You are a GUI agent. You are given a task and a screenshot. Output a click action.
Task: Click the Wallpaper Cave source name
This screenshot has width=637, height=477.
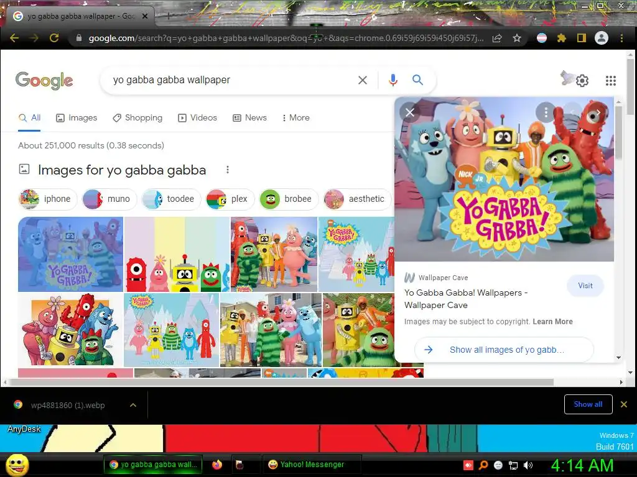(443, 278)
